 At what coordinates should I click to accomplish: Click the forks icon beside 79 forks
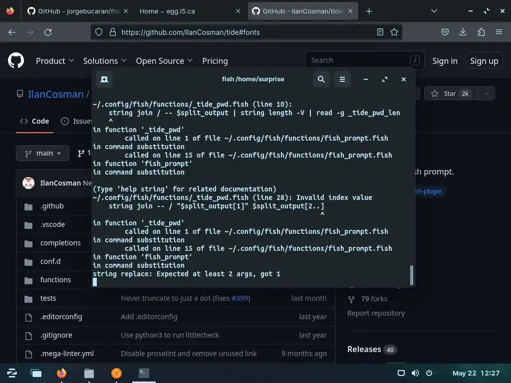(x=351, y=299)
